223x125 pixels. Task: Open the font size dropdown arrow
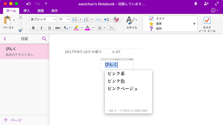68,19
